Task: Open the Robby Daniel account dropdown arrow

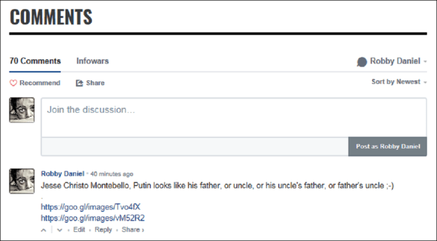Action: [425, 62]
